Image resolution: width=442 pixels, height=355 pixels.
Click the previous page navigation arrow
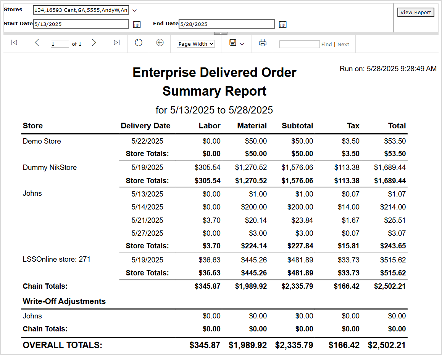37,43
